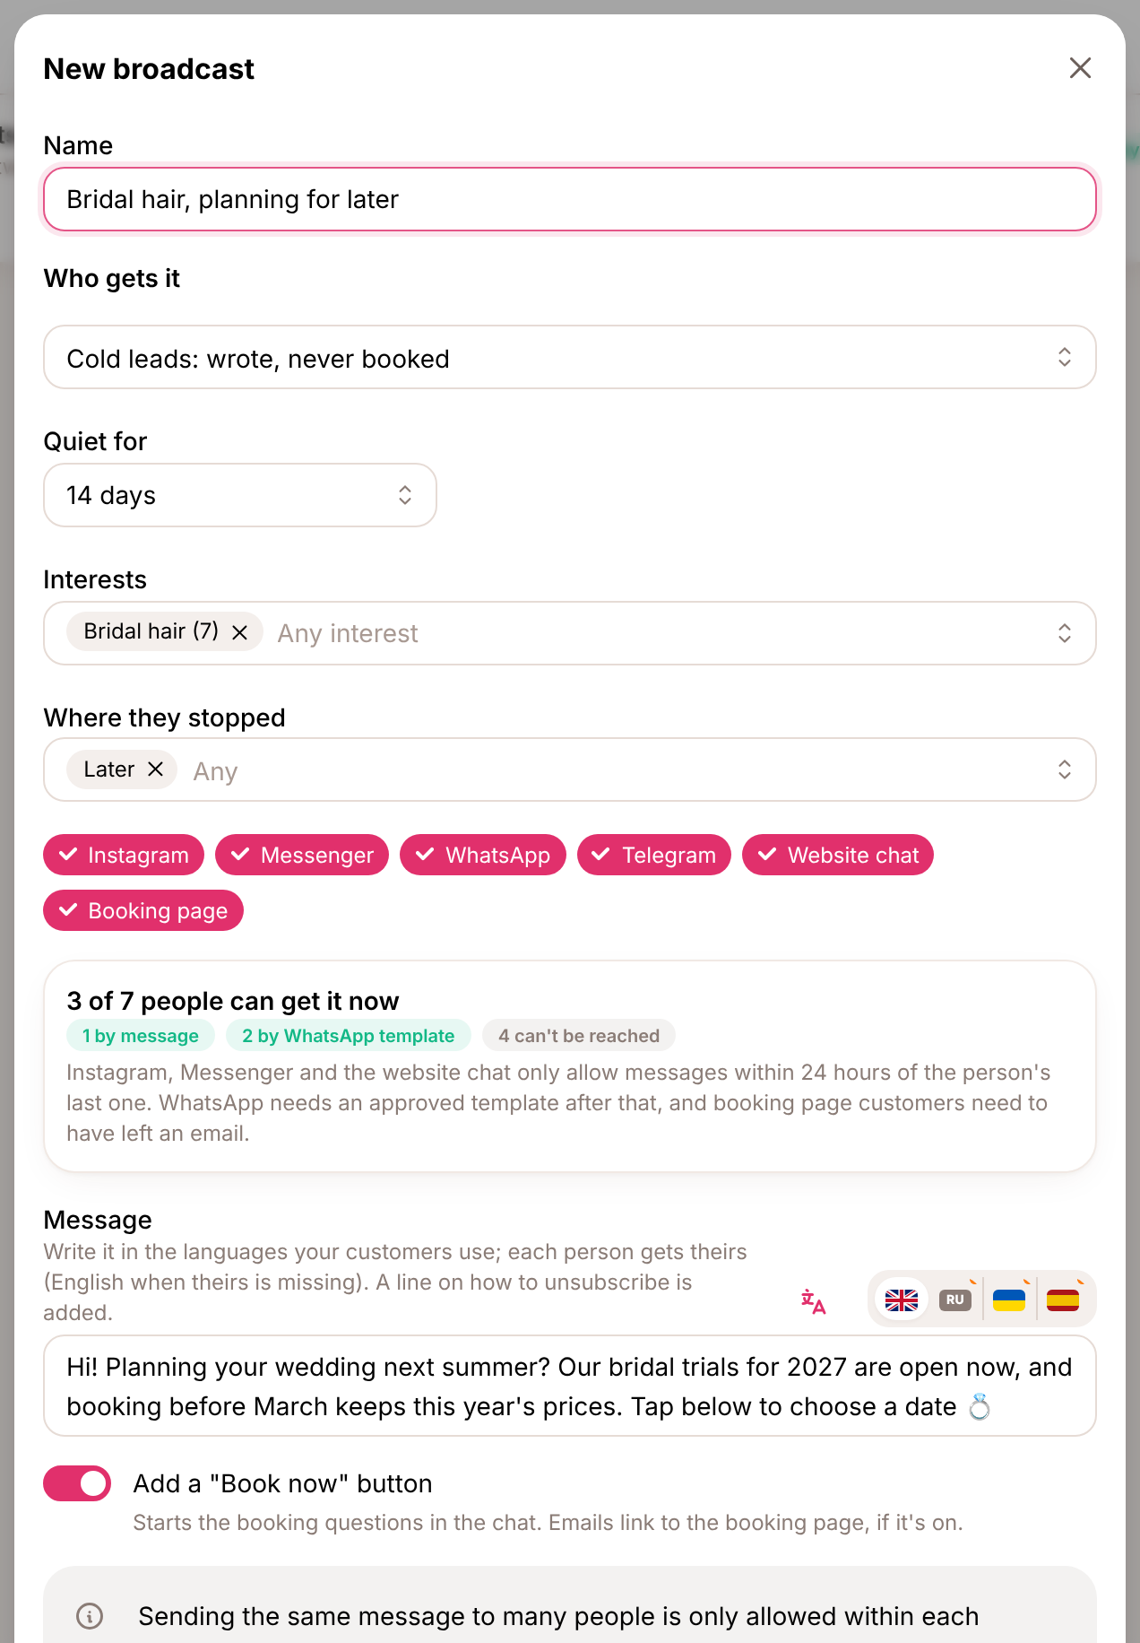Viewport: 1140px width, 1643px height.
Task: Remove the Later stage tag
Action: (155, 769)
